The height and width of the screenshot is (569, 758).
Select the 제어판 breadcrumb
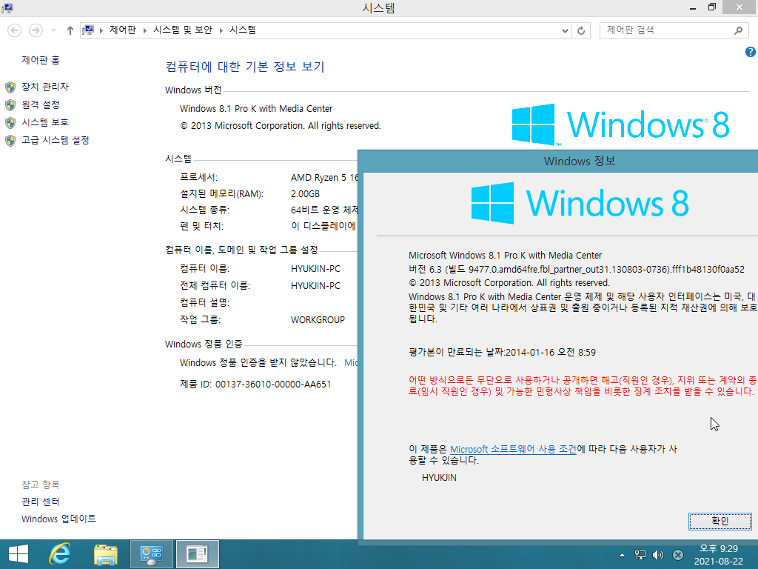click(123, 30)
